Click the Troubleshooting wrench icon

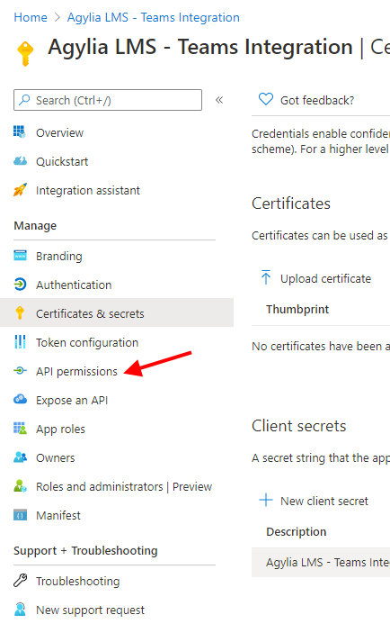point(20,581)
